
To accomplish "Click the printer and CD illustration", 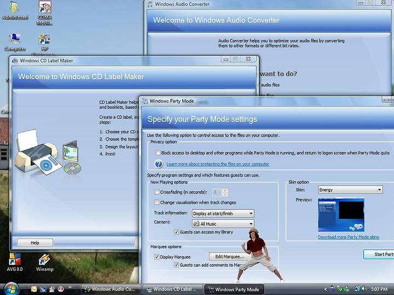I will click(48, 152).
